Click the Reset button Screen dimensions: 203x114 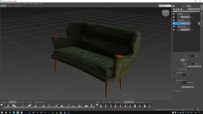point(188,87)
